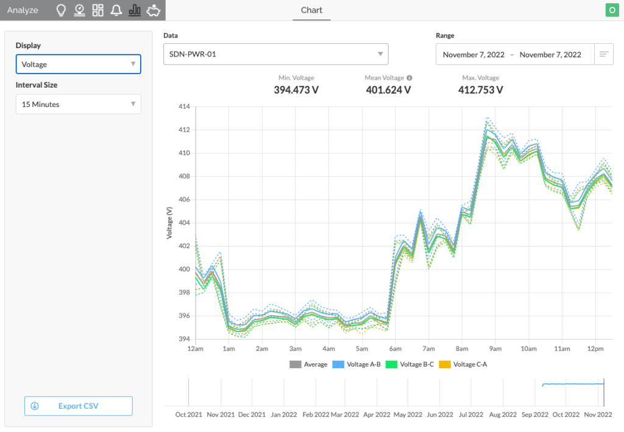
Task: Open the range filter lines icon
Action: [x=604, y=54]
